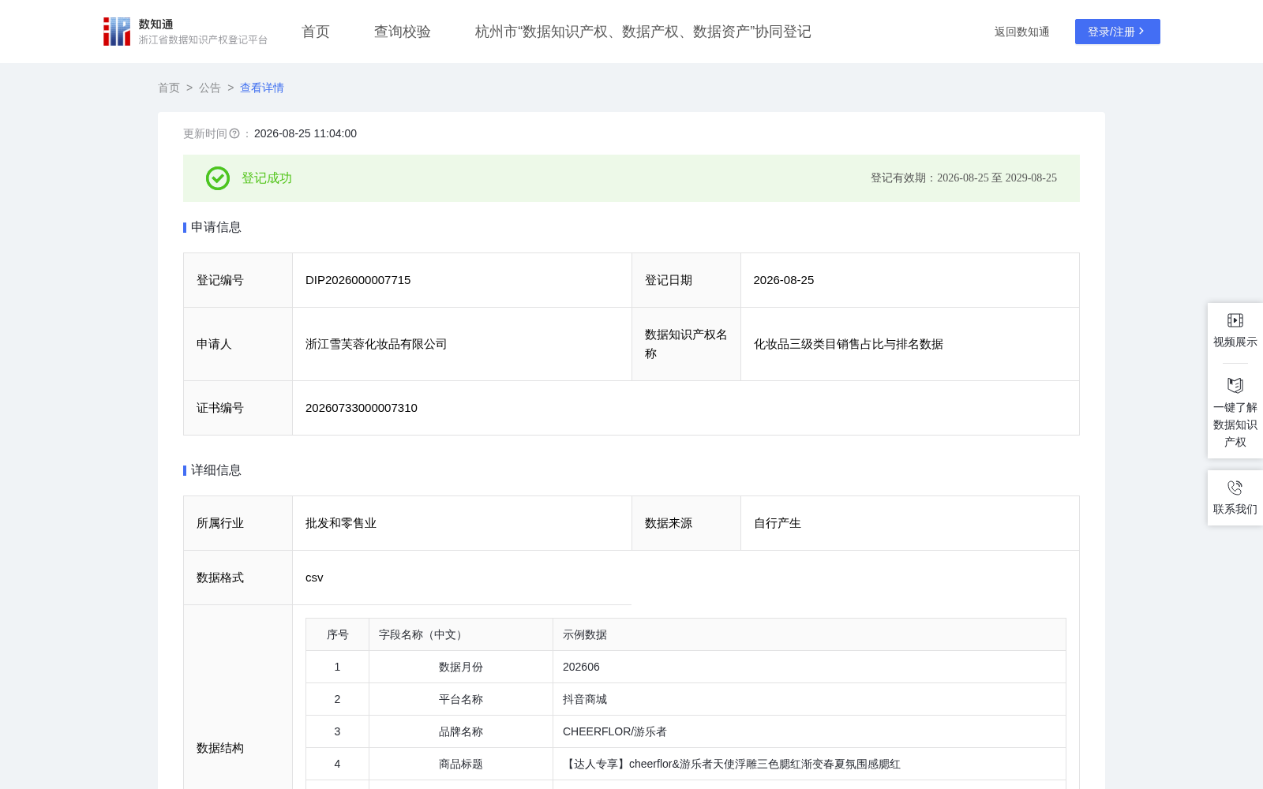Click applicant 浙江雪芙蓉化妆品有限公司

377,344
